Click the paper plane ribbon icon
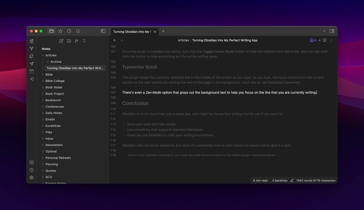 tap(32, 64)
